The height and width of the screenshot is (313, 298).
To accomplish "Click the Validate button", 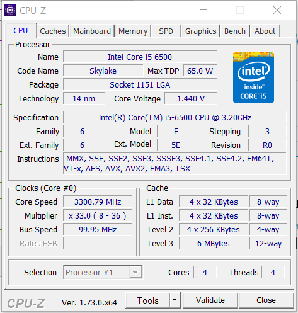I will [x=210, y=300].
